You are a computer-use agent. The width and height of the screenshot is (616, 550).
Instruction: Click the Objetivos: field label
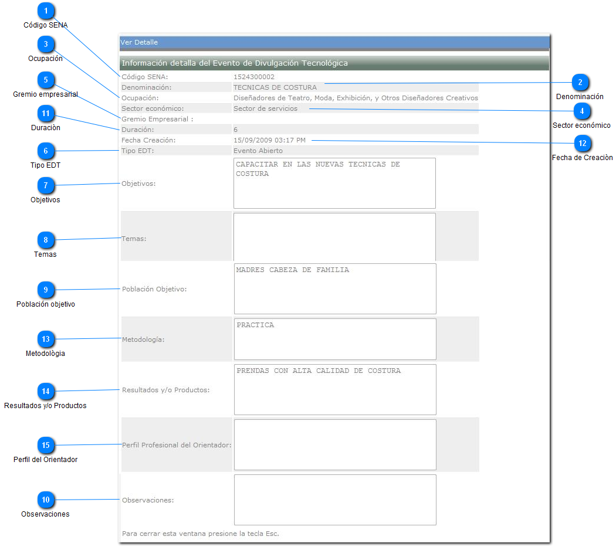click(138, 184)
